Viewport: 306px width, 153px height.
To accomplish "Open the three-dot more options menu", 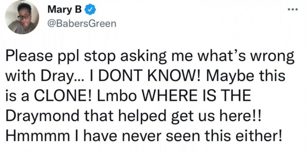I will coord(293,9).
